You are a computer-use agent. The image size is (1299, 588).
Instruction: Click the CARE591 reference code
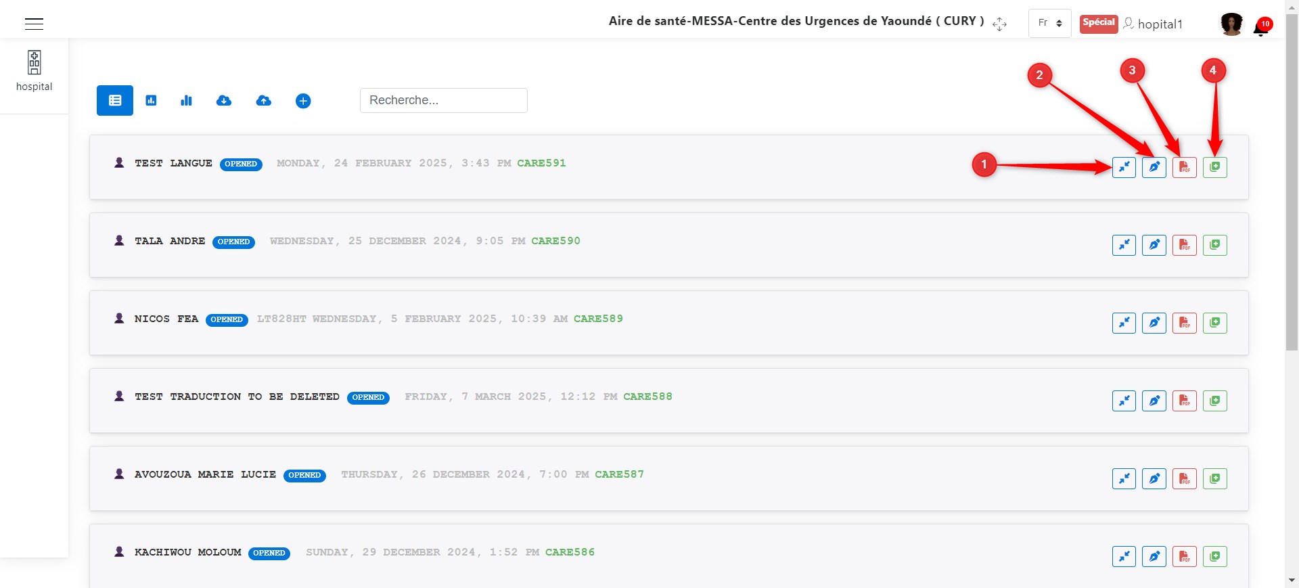point(541,163)
